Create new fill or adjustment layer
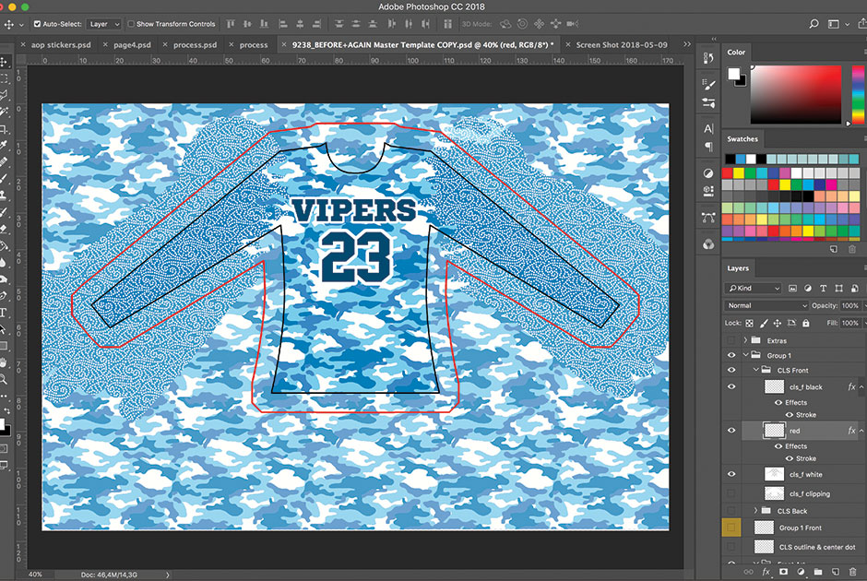This screenshot has width=867, height=581. [x=801, y=572]
